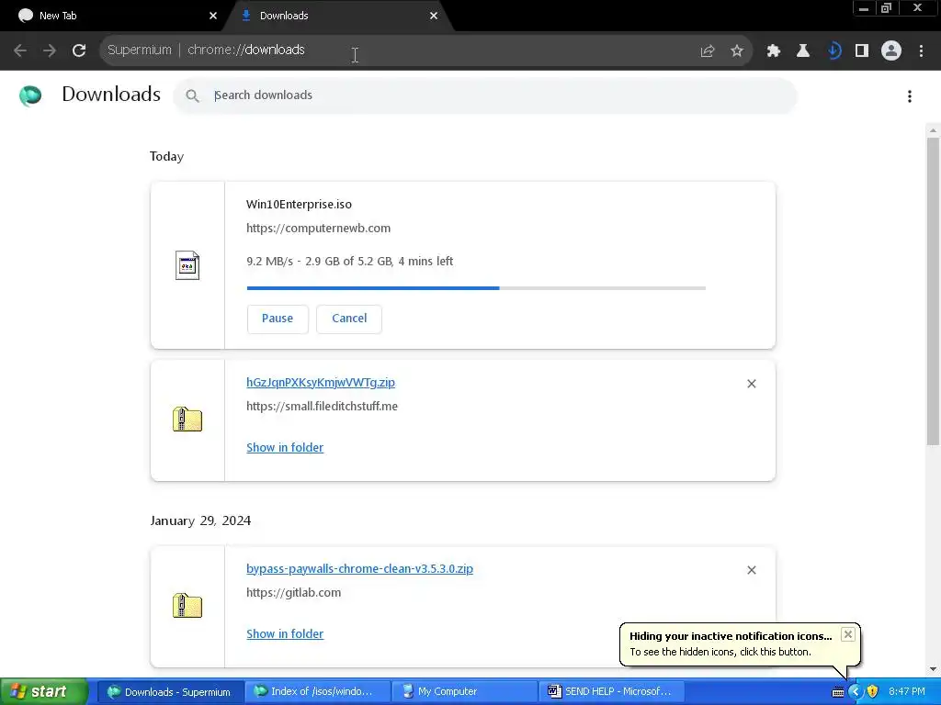This screenshot has height=705, width=941.
Task: Click the keyboard tray icon
Action: [x=838, y=692]
